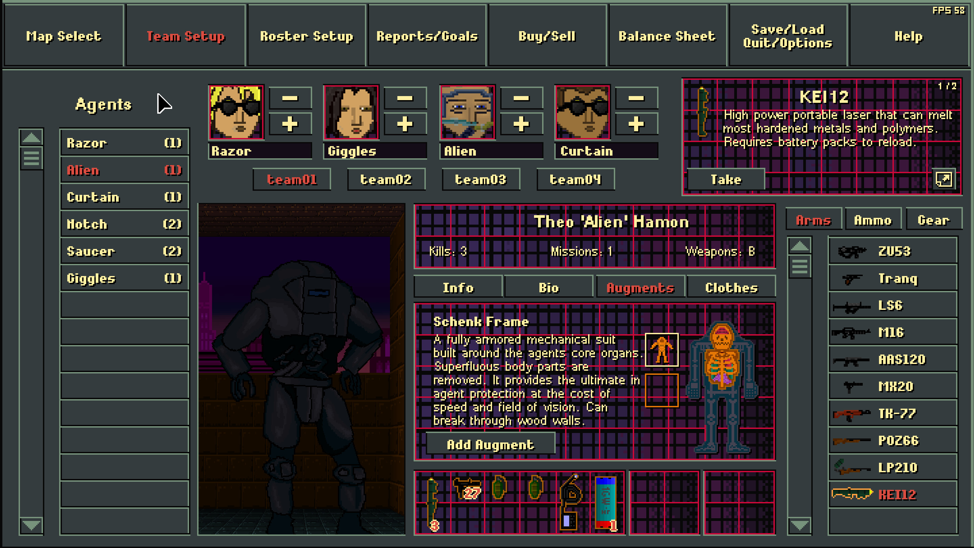Click the pistol with 27 rounds
974x548 pixels.
[468, 488]
